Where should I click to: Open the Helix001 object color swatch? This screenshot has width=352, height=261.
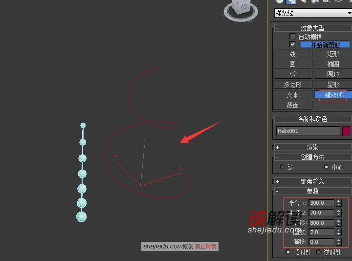[x=346, y=131]
